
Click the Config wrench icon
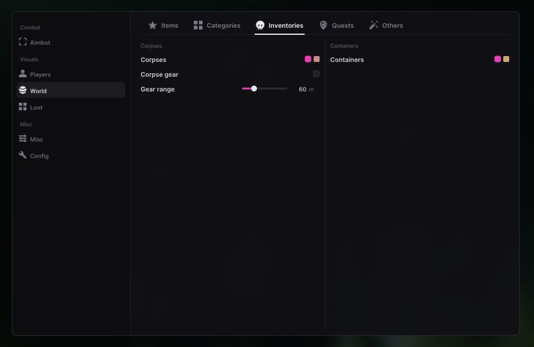[x=23, y=155]
